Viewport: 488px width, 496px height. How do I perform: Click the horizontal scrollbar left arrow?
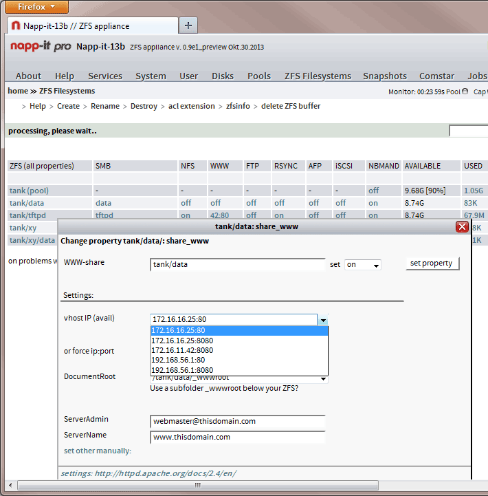[10, 485]
